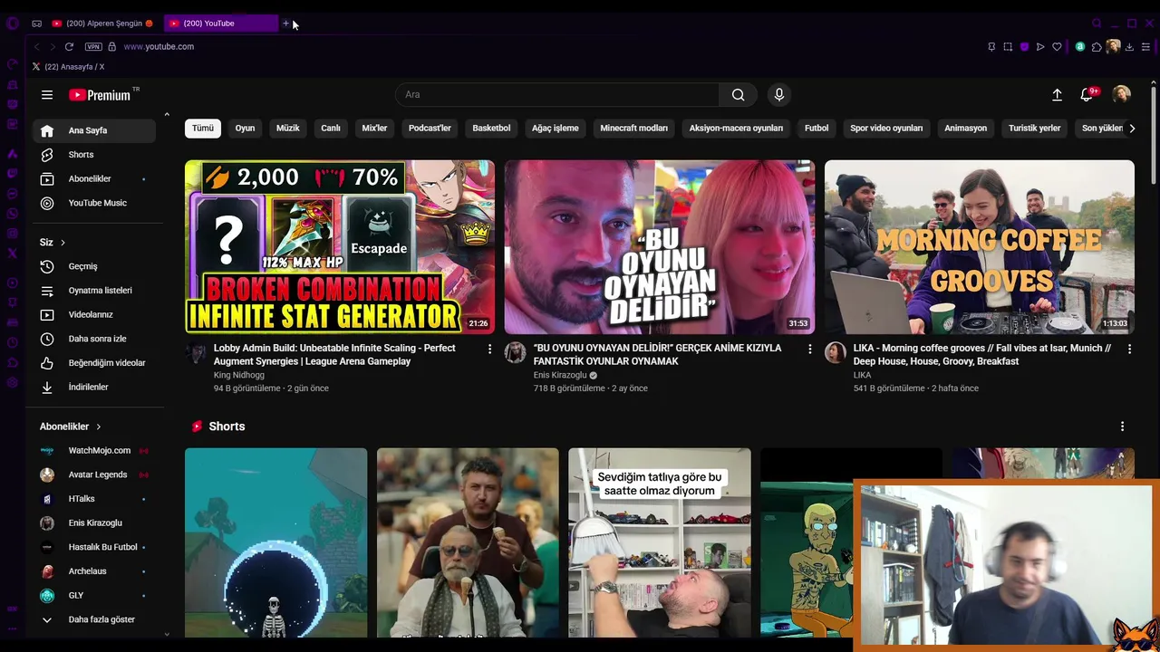1160x652 pixels.
Task: Switch to the Alperen Şengün tab
Action: click(102, 24)
